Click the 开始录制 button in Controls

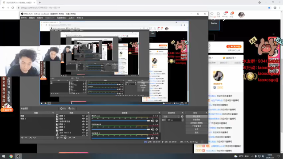(196, 120)
